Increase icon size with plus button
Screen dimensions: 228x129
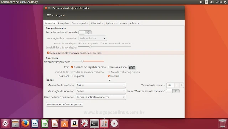click(182, 85)
